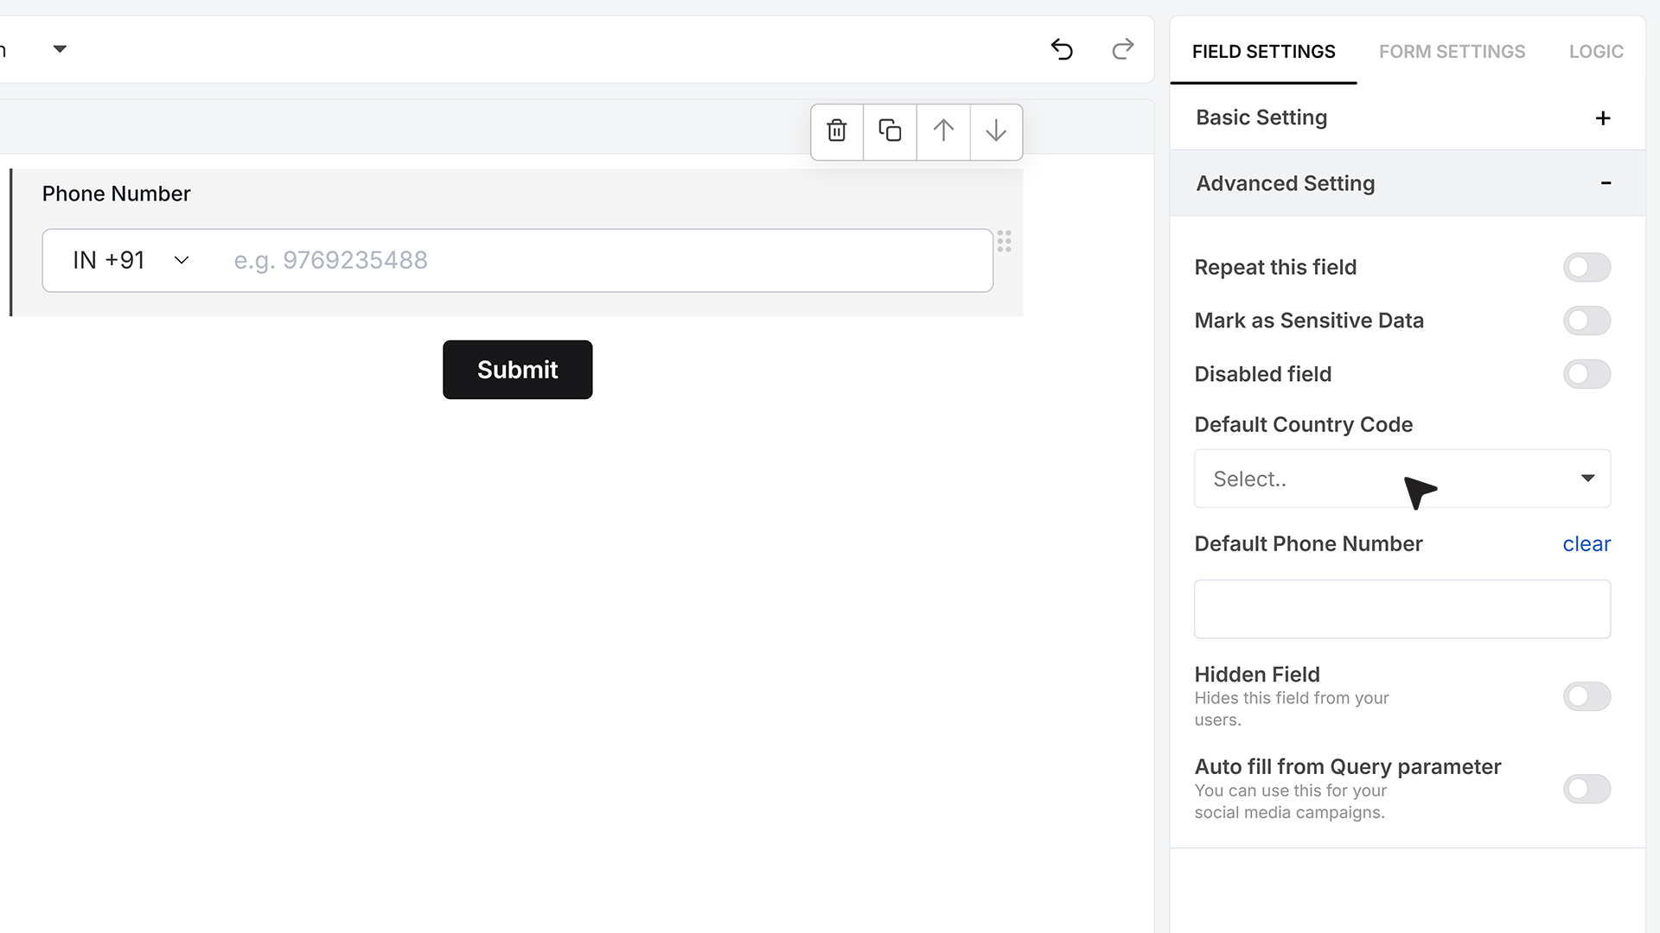1660x933 pixels.
Task: Move field down with the down arrow
Action: point(996,131)
